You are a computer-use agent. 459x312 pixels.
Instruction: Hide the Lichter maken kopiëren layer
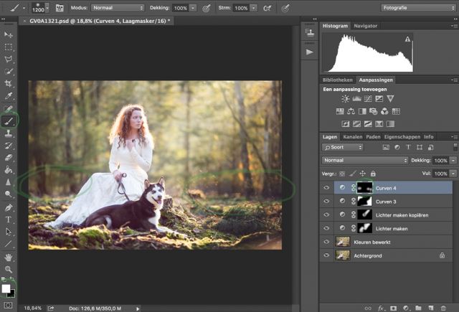[326, 215]
